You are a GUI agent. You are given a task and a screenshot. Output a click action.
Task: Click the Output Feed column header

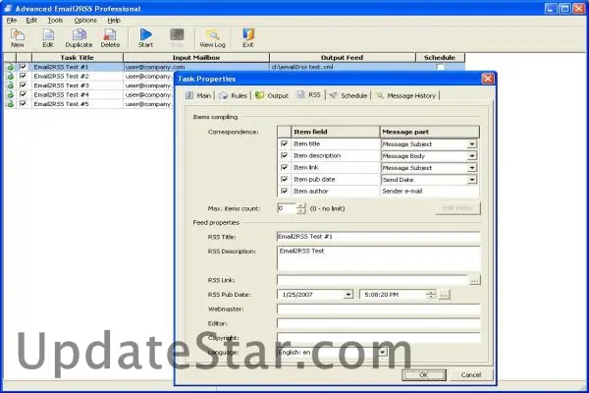tap(343, 58)
